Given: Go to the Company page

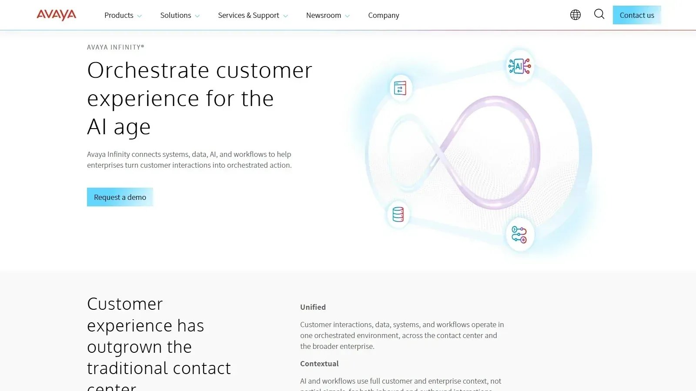Looking at the screenshot, I should point(384,15).
